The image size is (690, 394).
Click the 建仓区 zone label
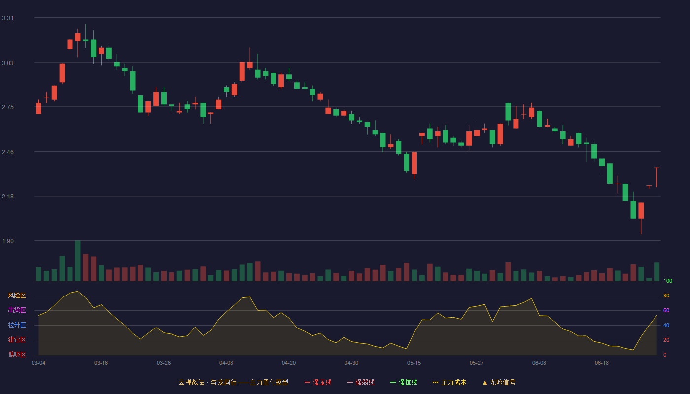(17, 340)
